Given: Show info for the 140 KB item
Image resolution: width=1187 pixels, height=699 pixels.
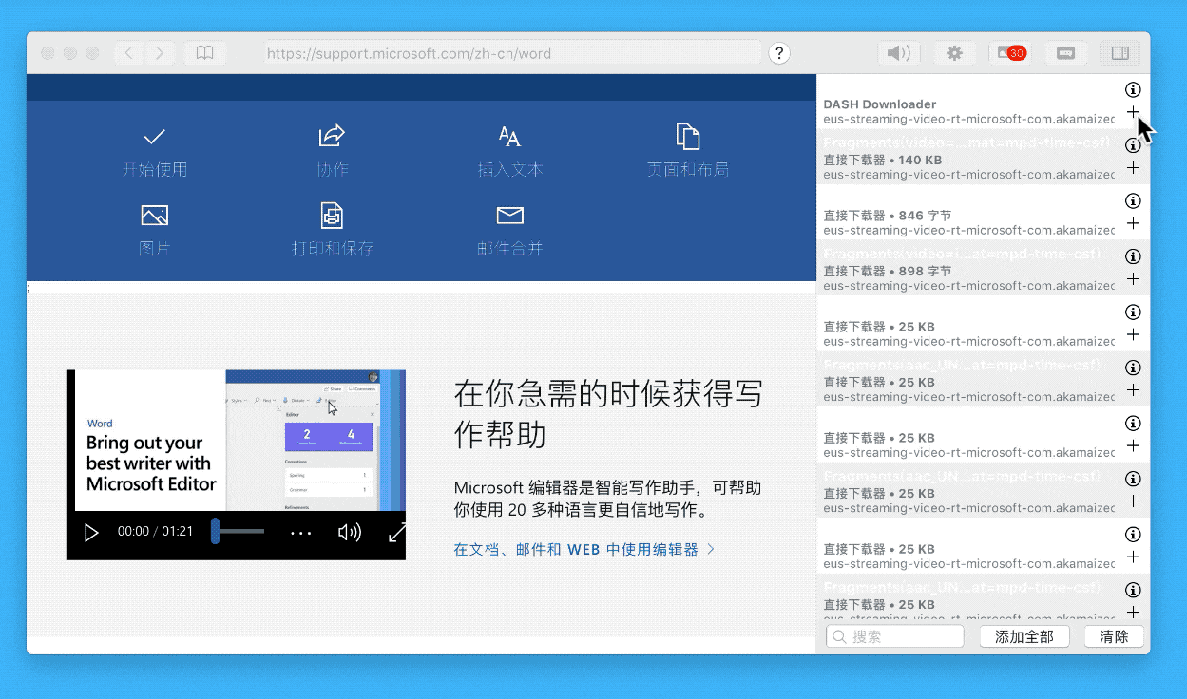Looking at the screenshot, I should 1133,145.
